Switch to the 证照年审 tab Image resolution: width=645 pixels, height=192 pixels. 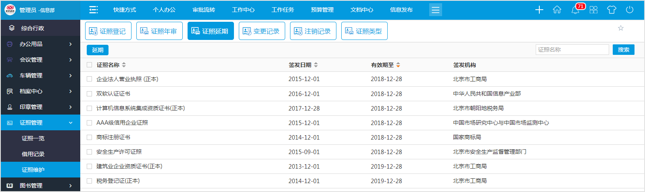pyautogui.click(x=159, y=31)
